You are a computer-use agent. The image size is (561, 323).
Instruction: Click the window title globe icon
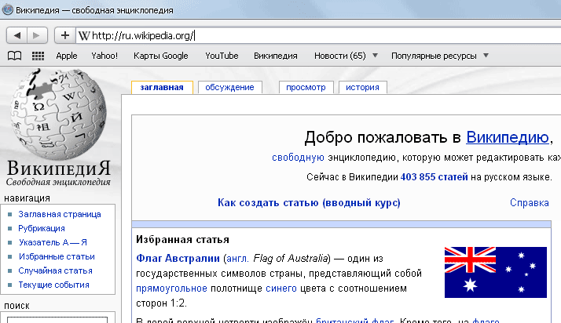coord(7,9)
